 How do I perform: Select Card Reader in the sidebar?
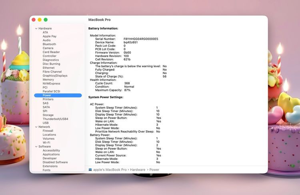[x=51, y=52]
